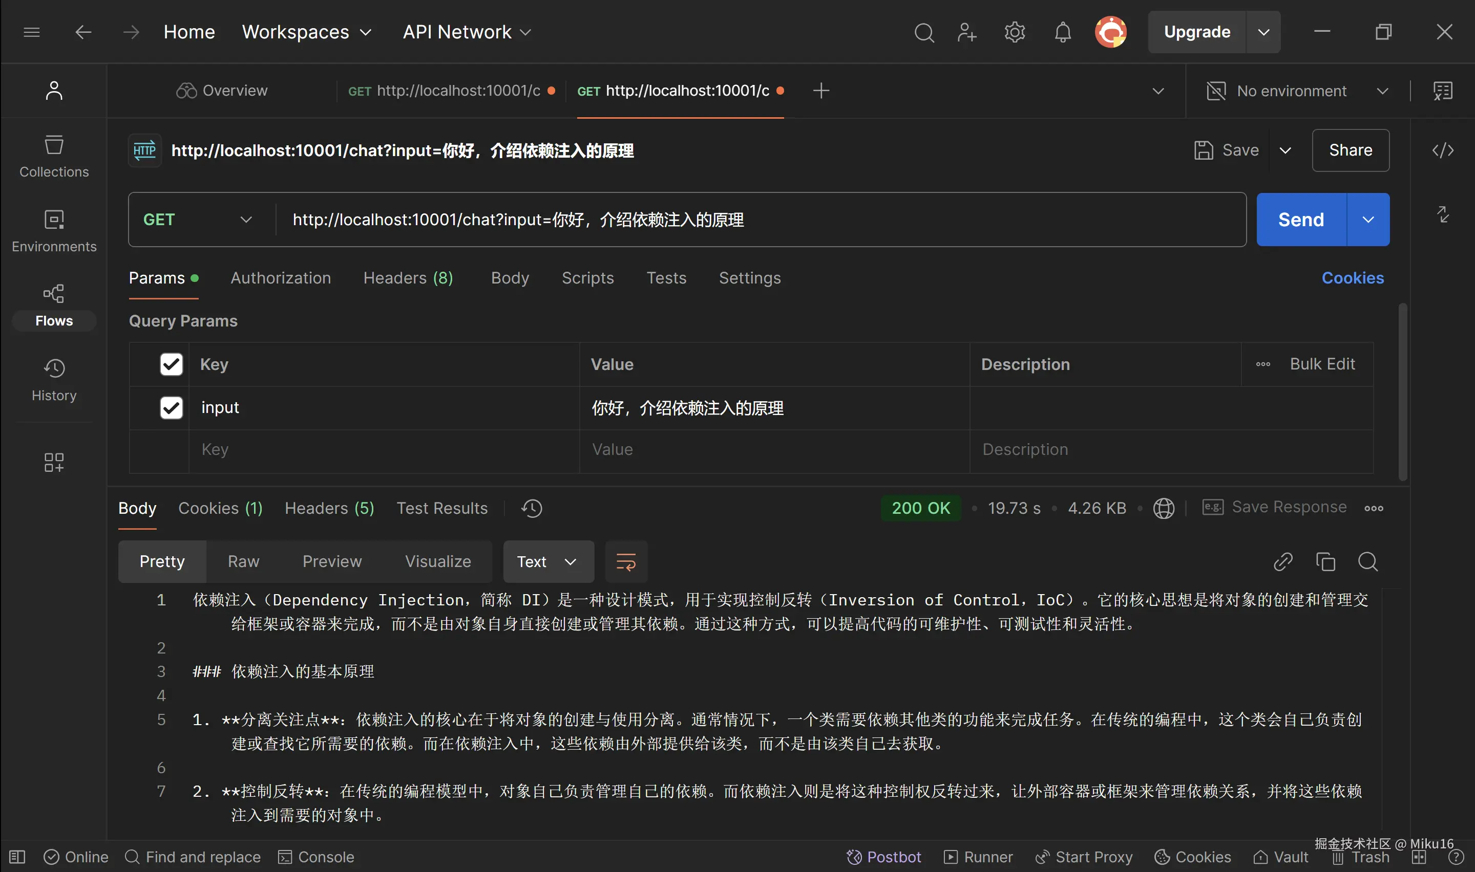The height and width of the screenshot is (872, 1475).
Task: Open the Text format dropdown
Action: [547, 562]
